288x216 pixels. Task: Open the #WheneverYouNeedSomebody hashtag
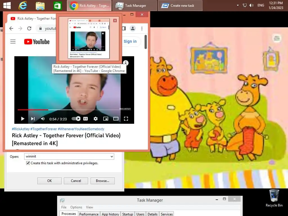point(81,129)
